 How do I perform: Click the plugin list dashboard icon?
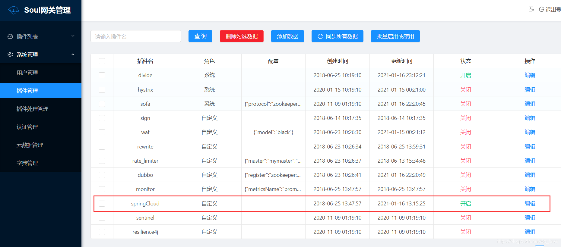pyautogui.click(x=10, y=36)
